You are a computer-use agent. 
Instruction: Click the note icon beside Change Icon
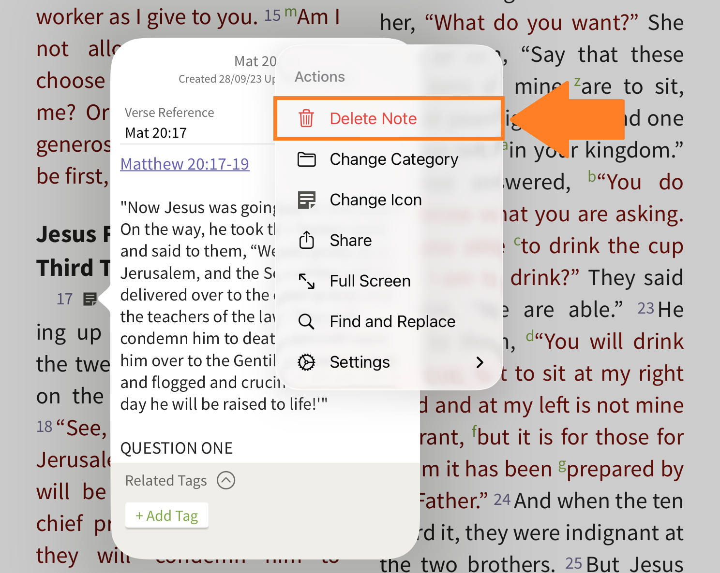306,200
